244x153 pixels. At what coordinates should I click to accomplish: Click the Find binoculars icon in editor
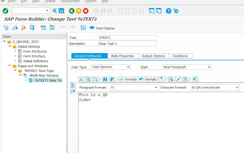click(x=105, y=79)
